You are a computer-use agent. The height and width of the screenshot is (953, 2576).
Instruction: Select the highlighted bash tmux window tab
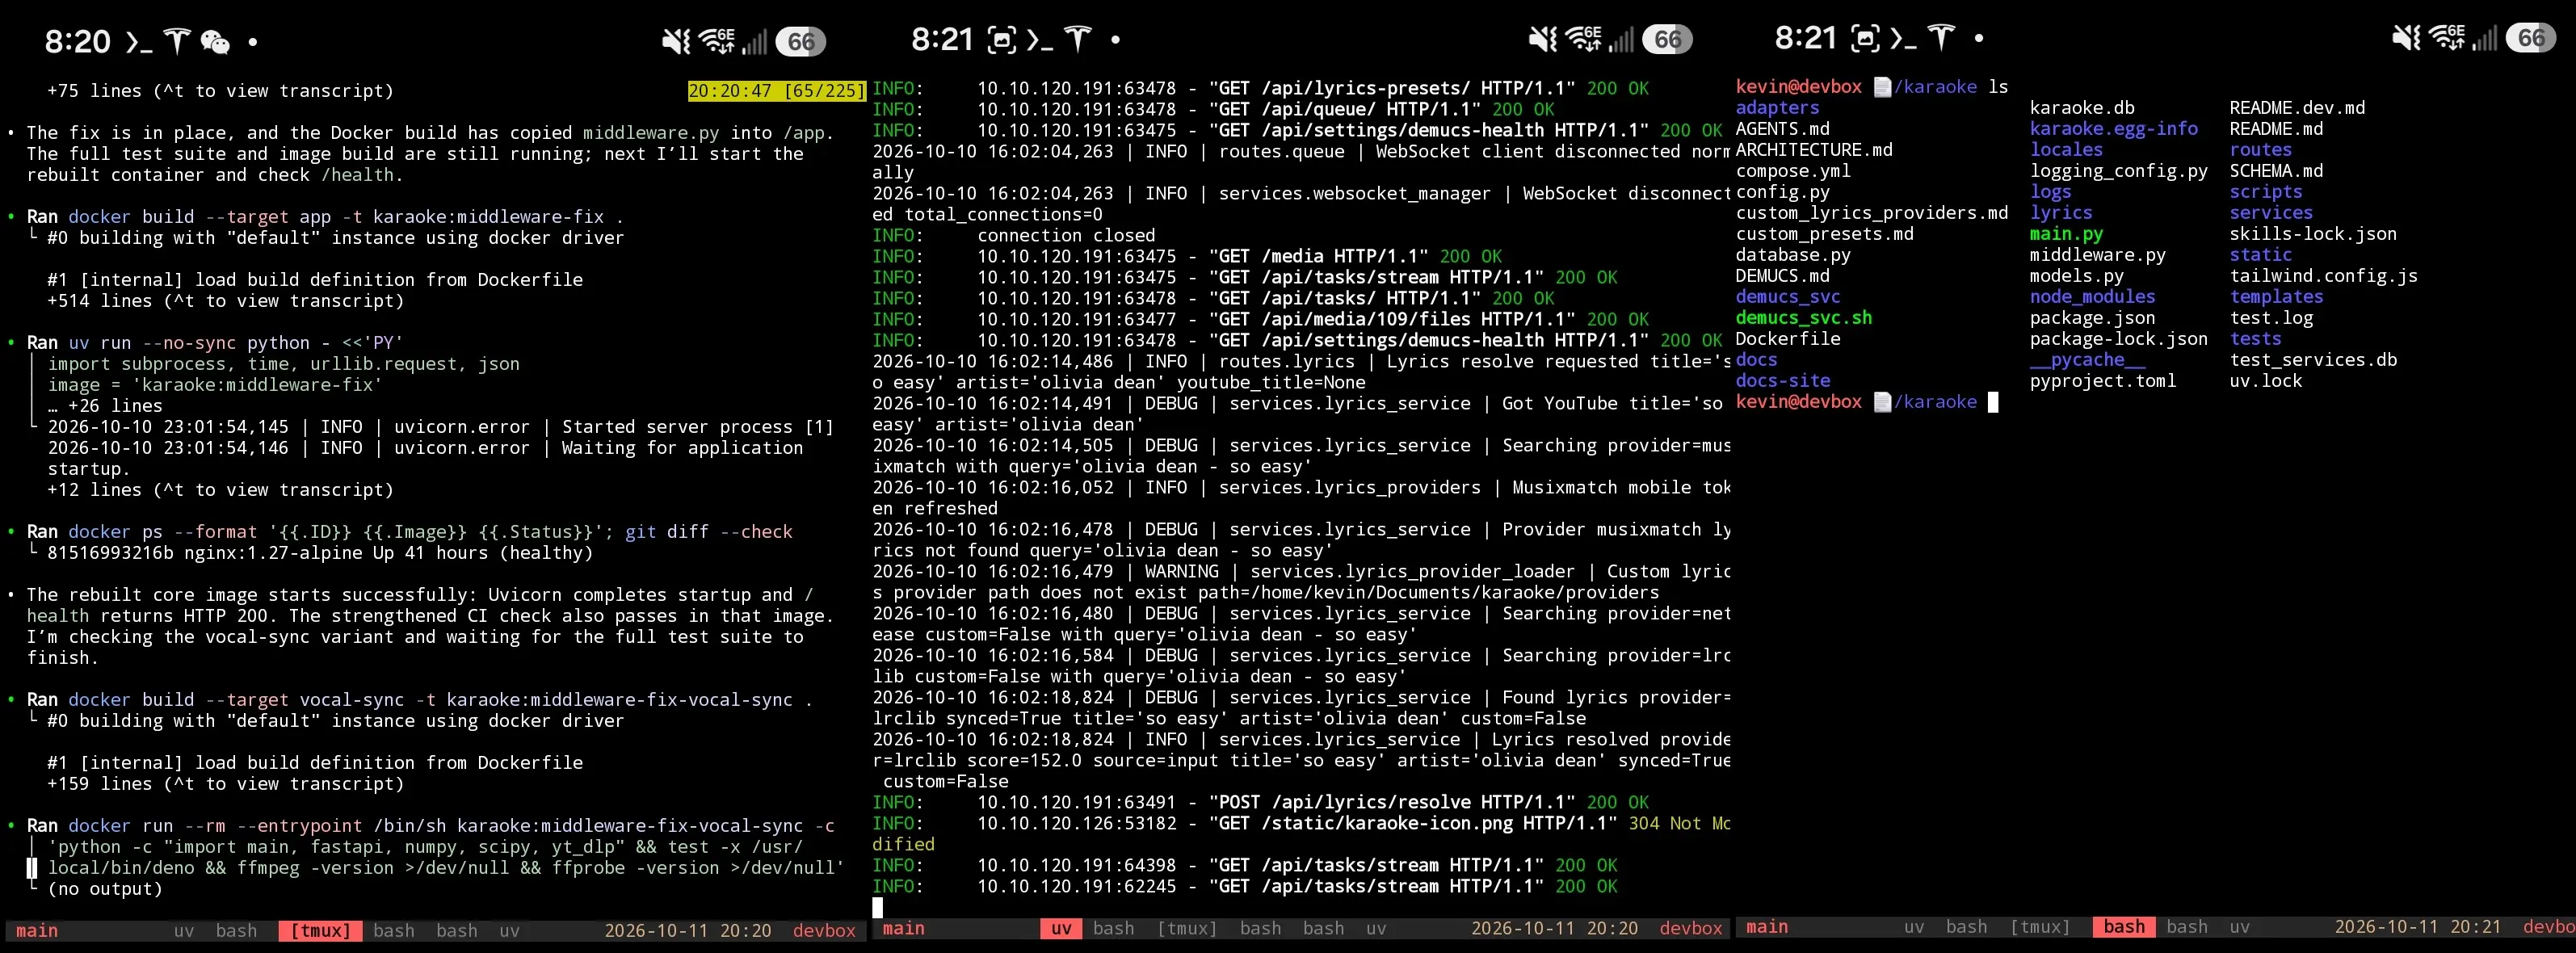pos(2124,927)
